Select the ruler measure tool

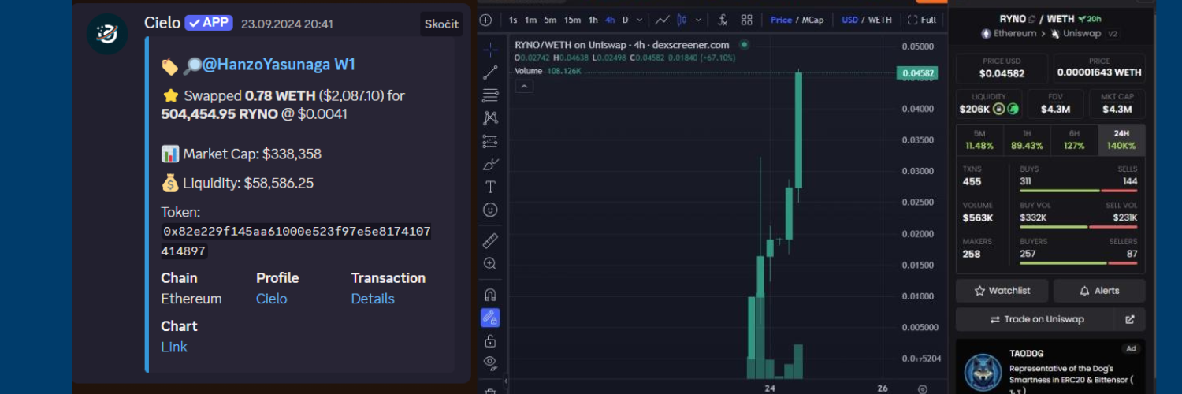coord(490,240)
